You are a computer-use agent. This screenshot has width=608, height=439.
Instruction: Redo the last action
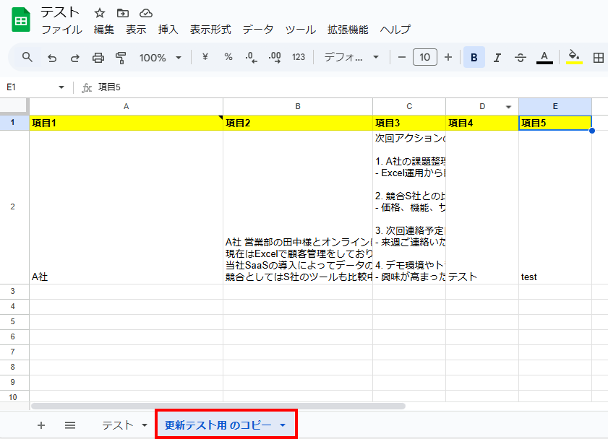75,58
